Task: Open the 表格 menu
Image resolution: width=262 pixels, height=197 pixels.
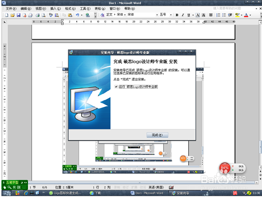Action: 100,9
